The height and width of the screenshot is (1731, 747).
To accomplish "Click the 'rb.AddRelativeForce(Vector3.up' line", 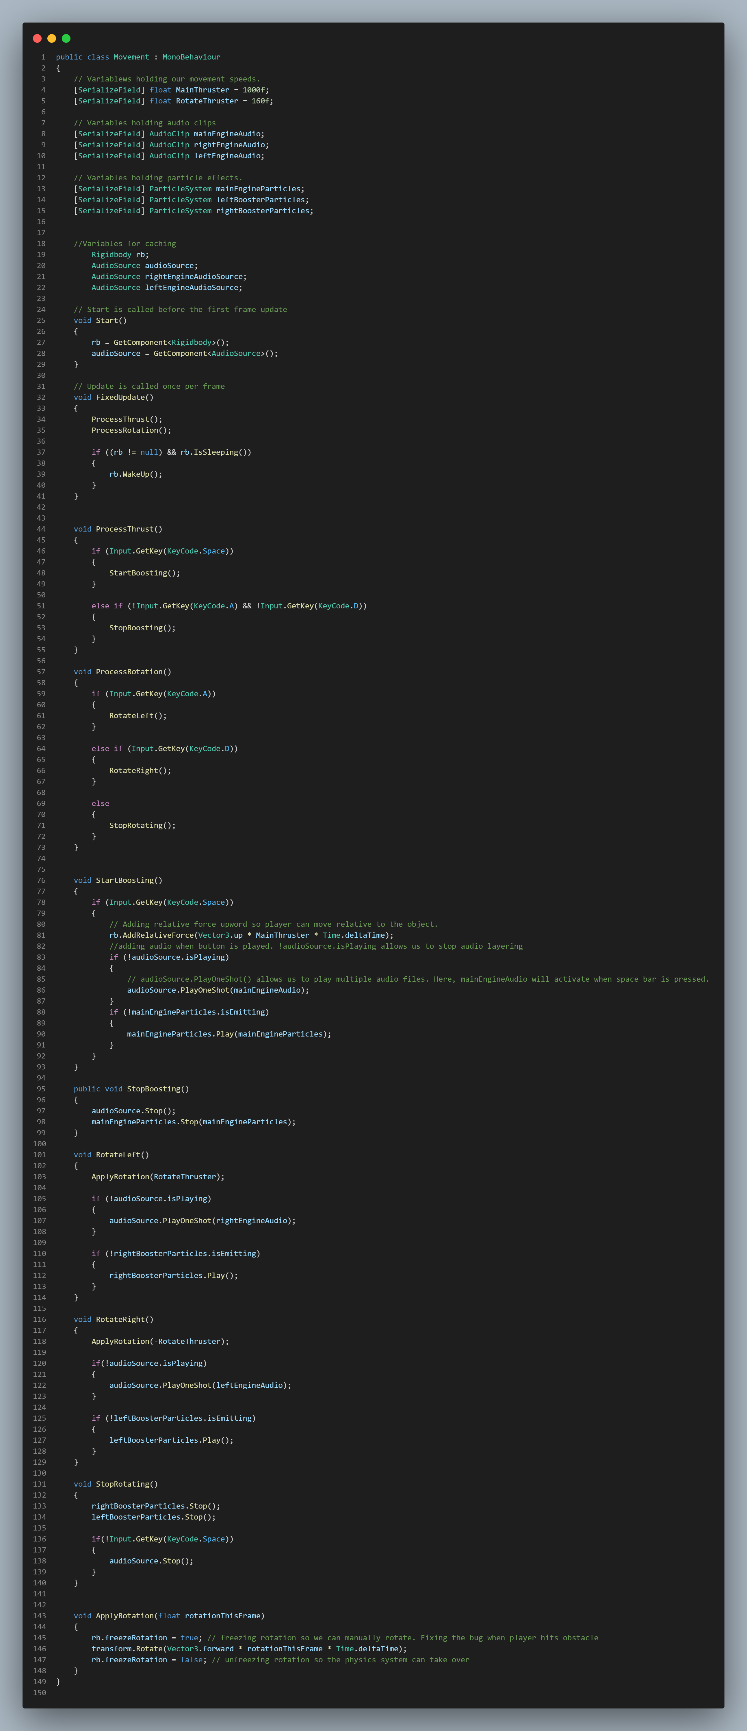I will [x=251, y=935].
